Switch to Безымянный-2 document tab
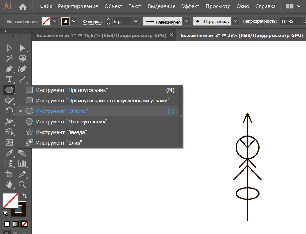 pyautogui.click(x=242, y=35)
